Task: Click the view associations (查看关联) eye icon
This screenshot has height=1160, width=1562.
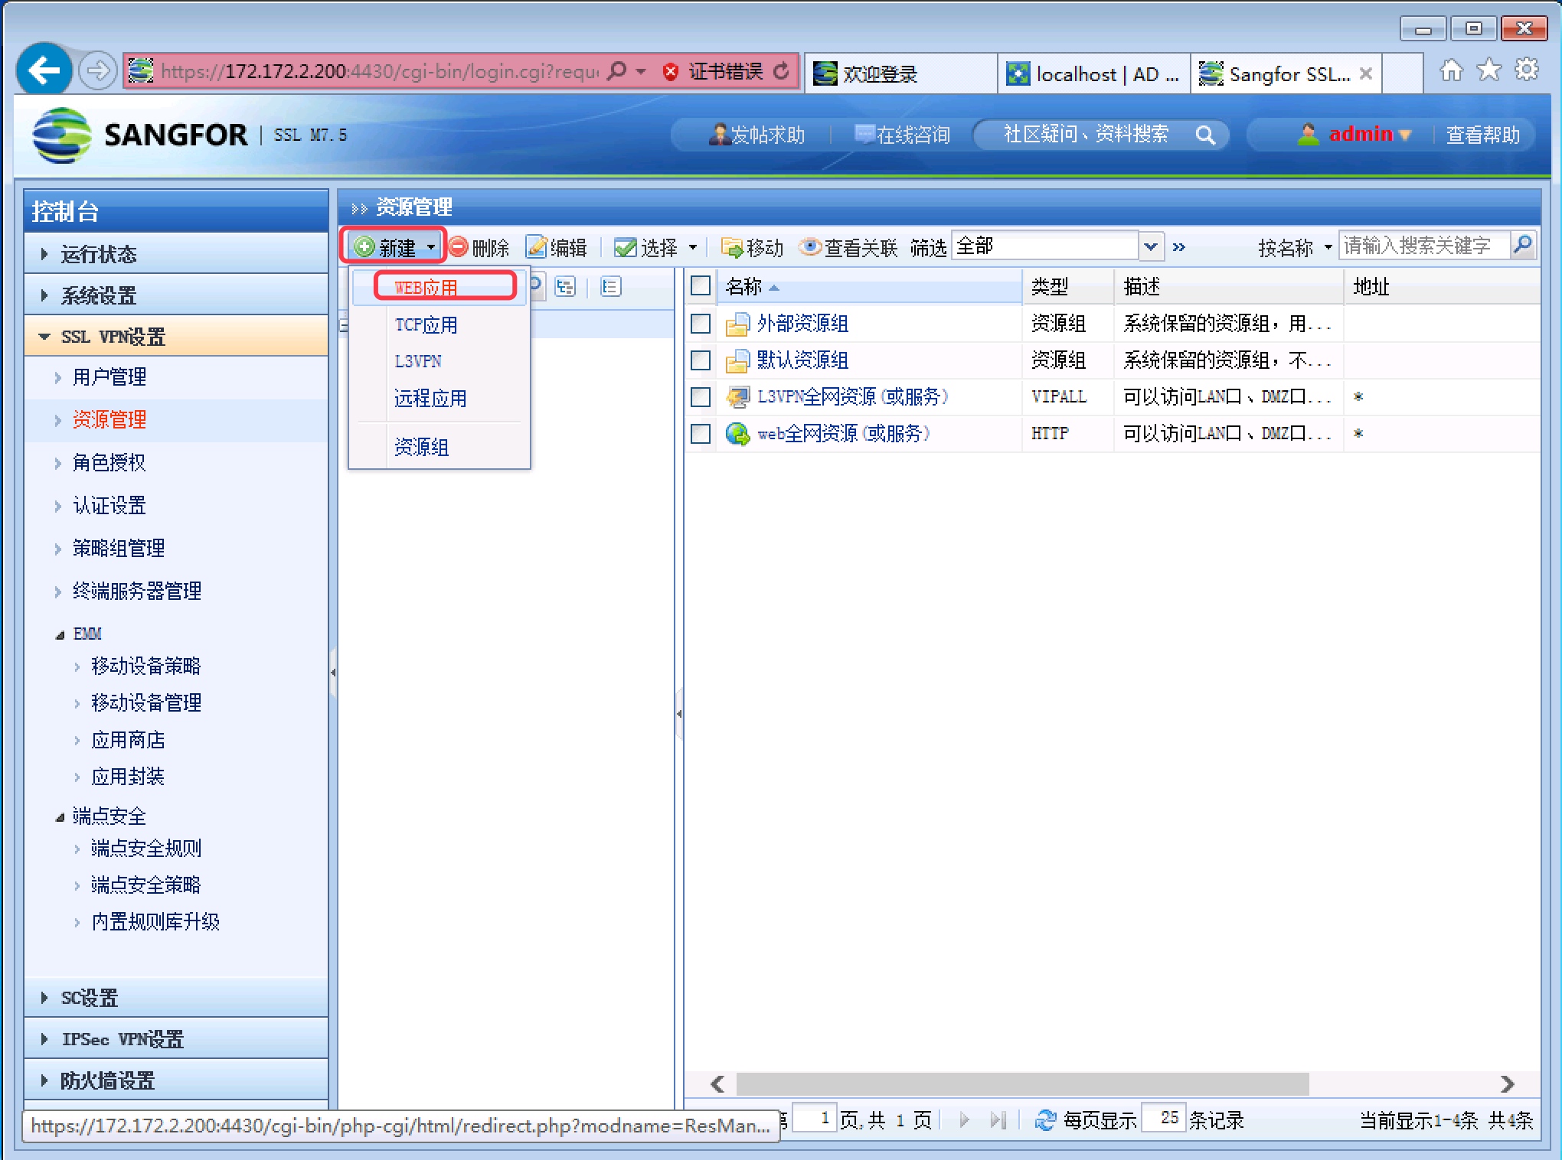Action: click(x=809, y=247)
